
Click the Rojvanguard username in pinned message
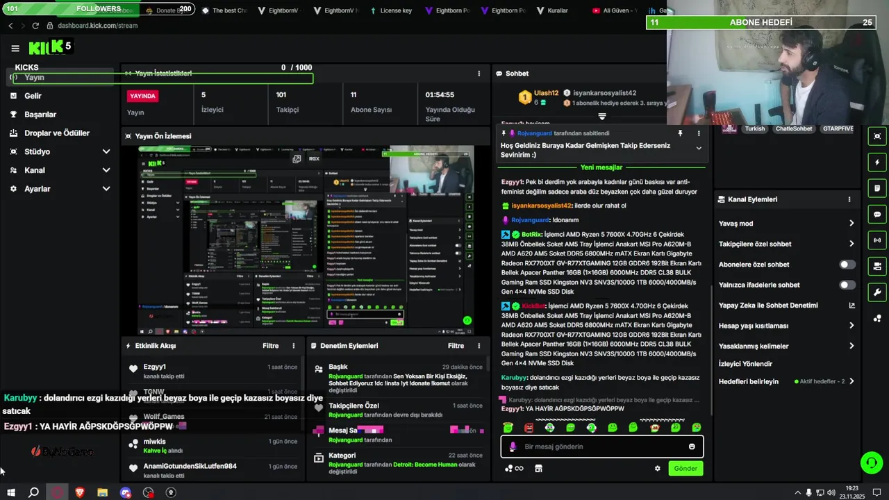click(535, 133)
